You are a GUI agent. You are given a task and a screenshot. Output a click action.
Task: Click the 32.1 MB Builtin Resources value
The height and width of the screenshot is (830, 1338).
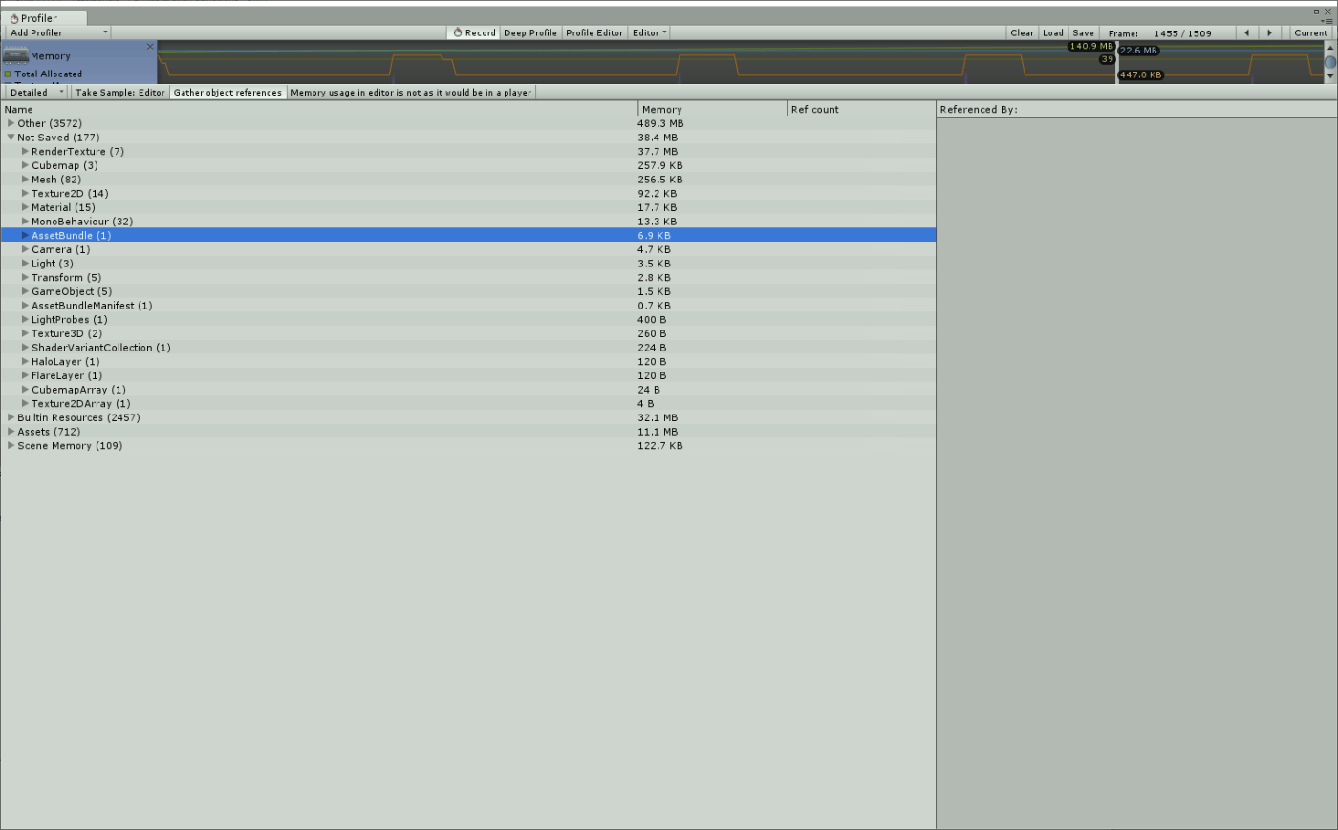[x=658, y=417]
